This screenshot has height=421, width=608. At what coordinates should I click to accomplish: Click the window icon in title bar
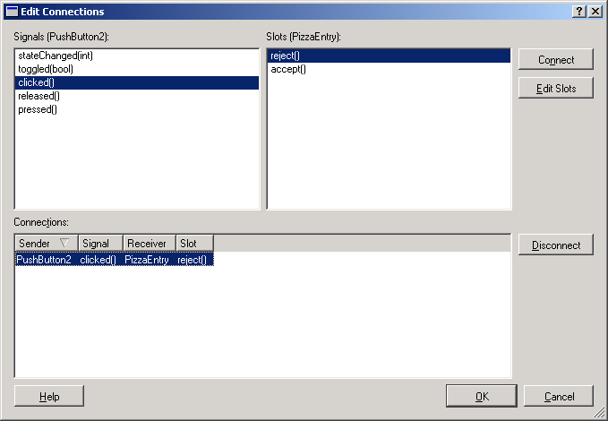coord(12,12)
